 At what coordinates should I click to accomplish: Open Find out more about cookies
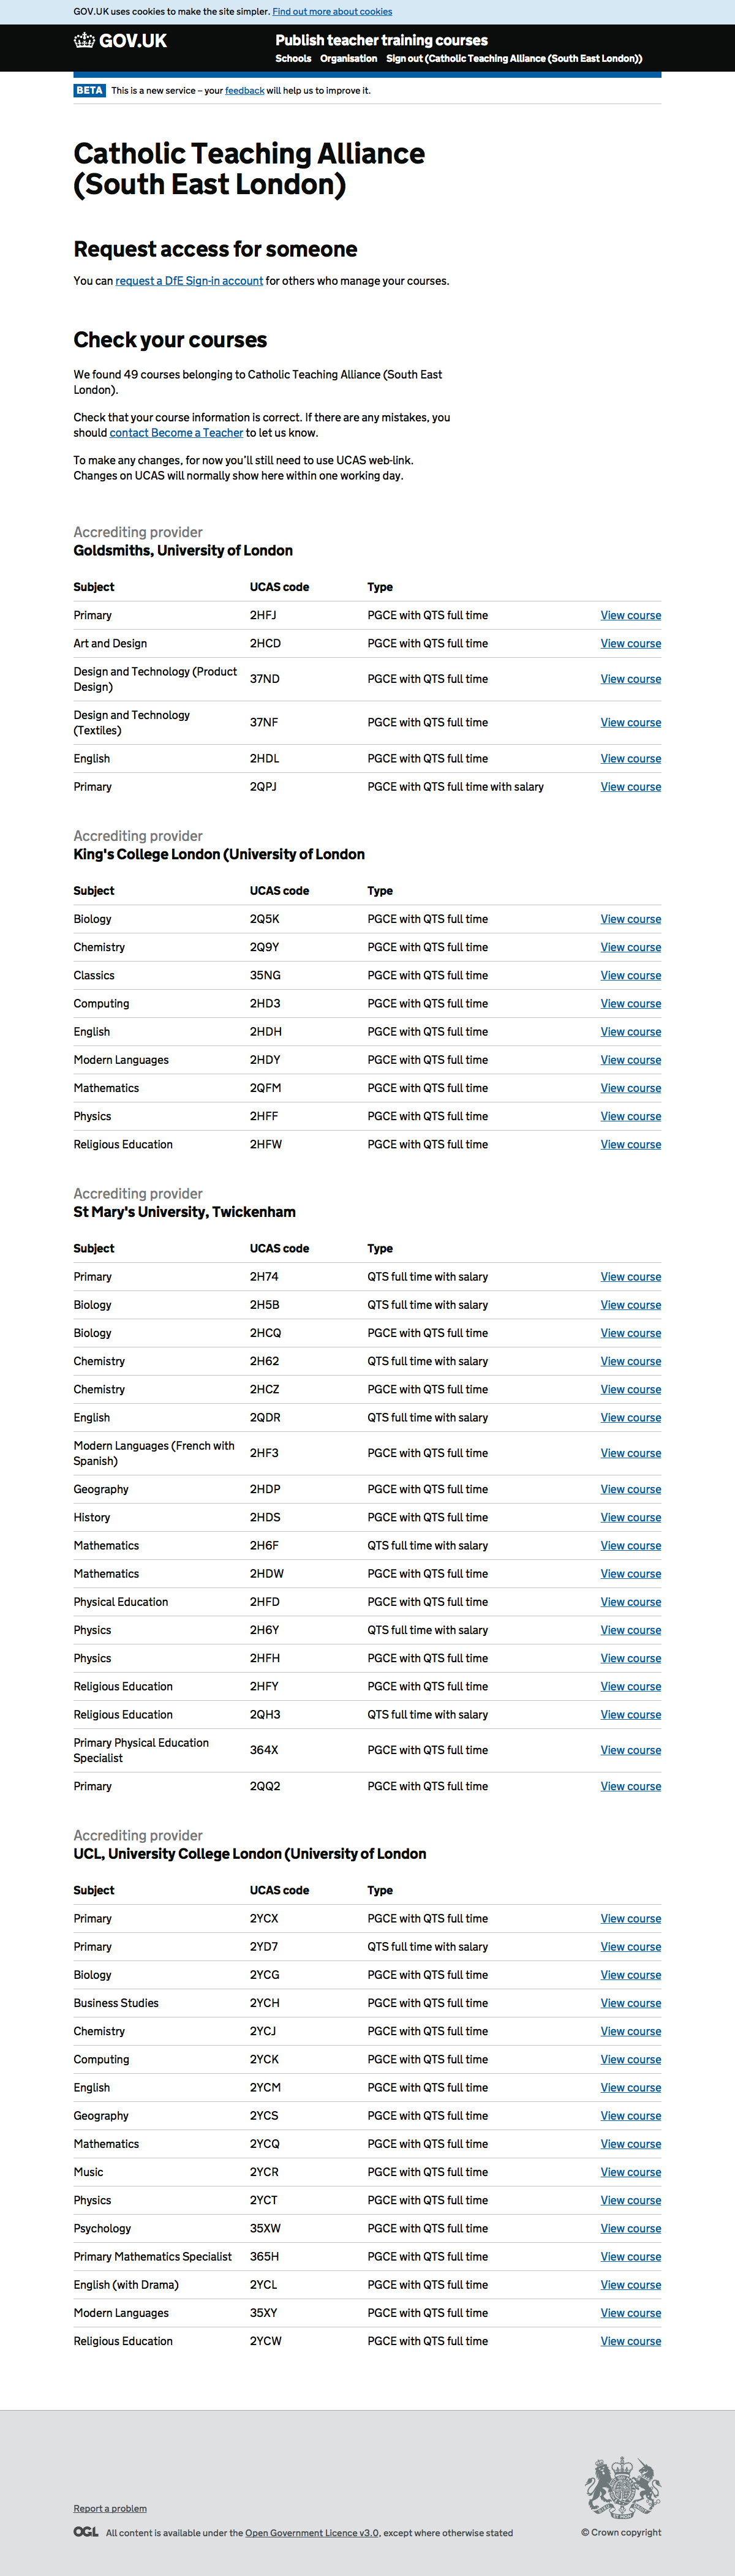(x=332, y=12)
